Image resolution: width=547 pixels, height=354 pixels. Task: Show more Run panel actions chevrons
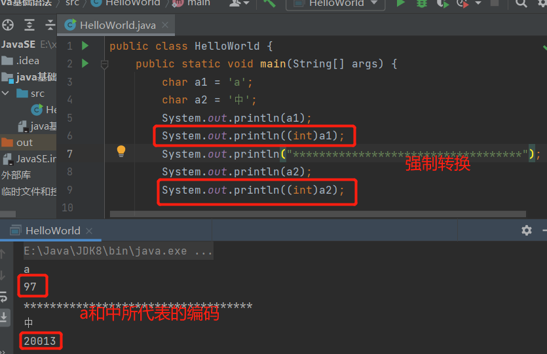tap(2, 351)
